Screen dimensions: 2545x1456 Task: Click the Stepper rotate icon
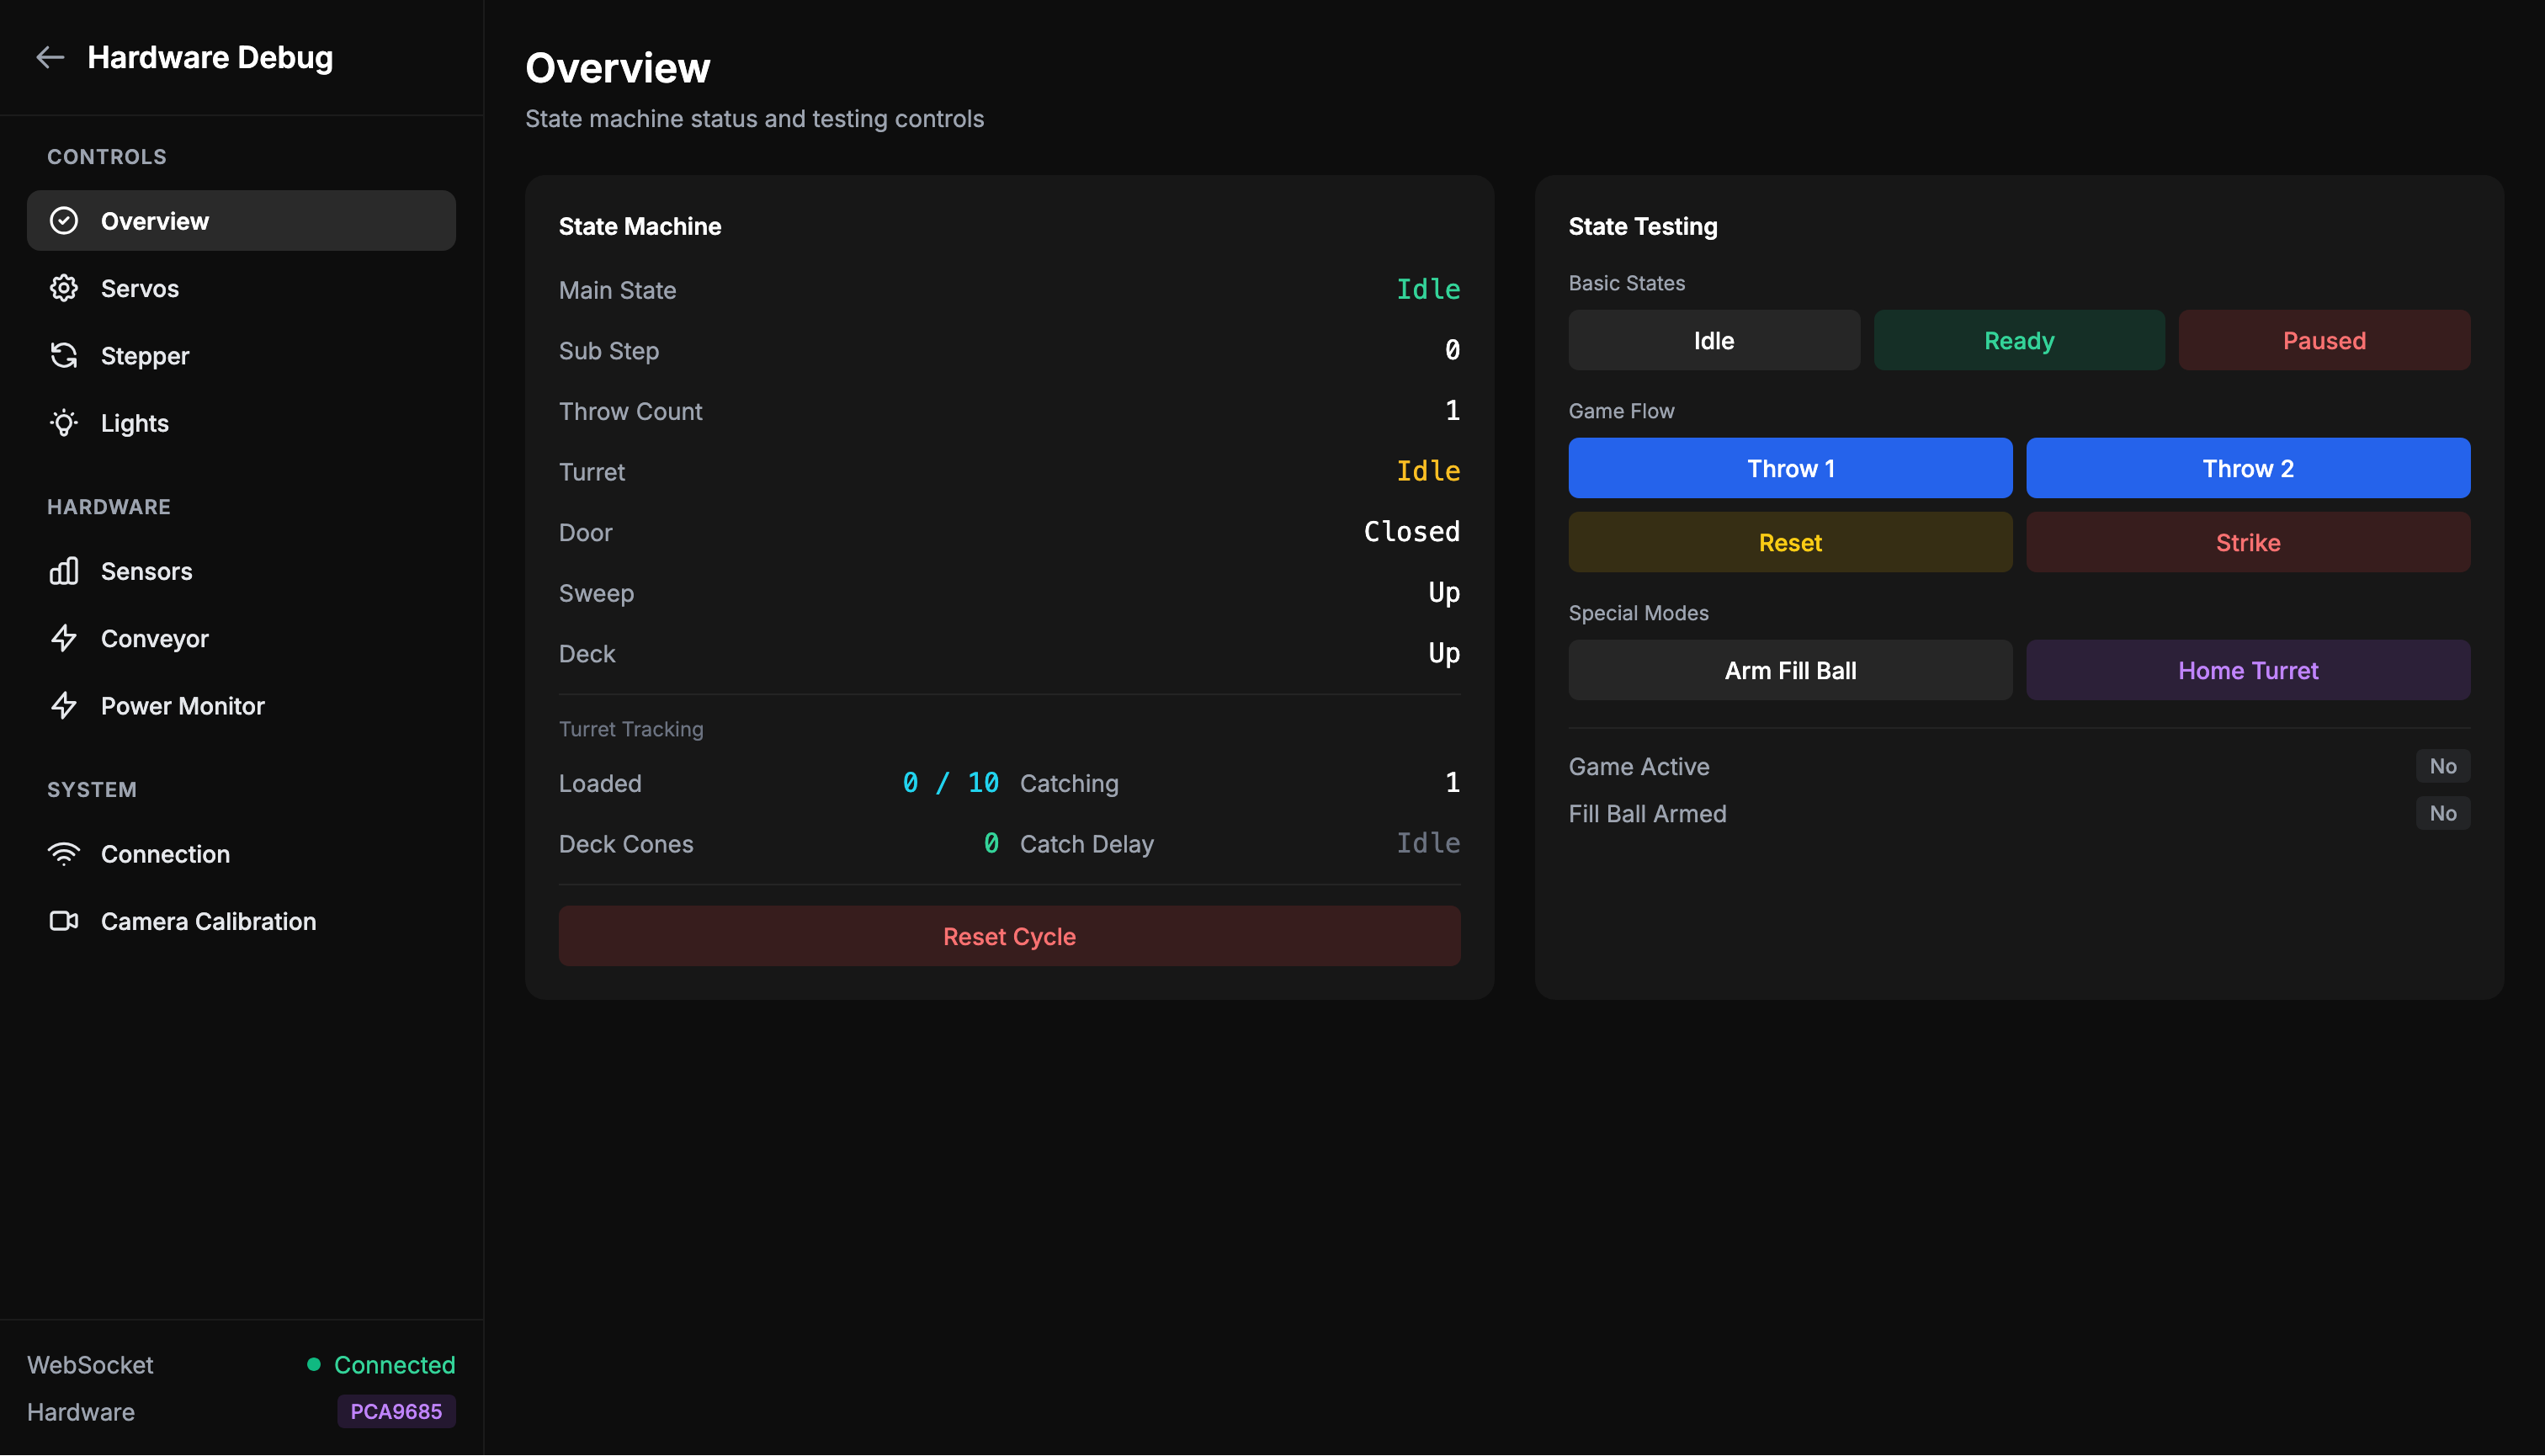(64, 355)
